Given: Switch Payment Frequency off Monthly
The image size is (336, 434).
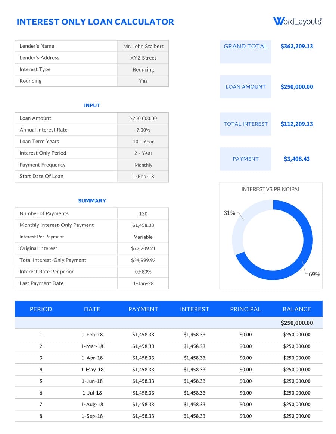Looking at the screenshot, I should click(143, 165).
